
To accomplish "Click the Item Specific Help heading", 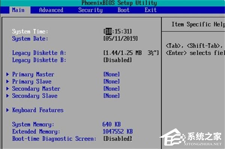I will pyautogui.click(x=198, y=24).
